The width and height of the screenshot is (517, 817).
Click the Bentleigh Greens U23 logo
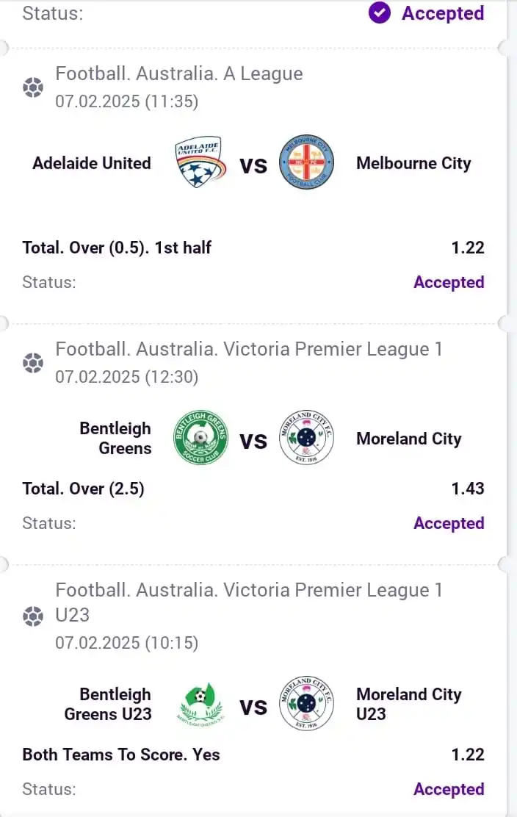tap(200, 705)
